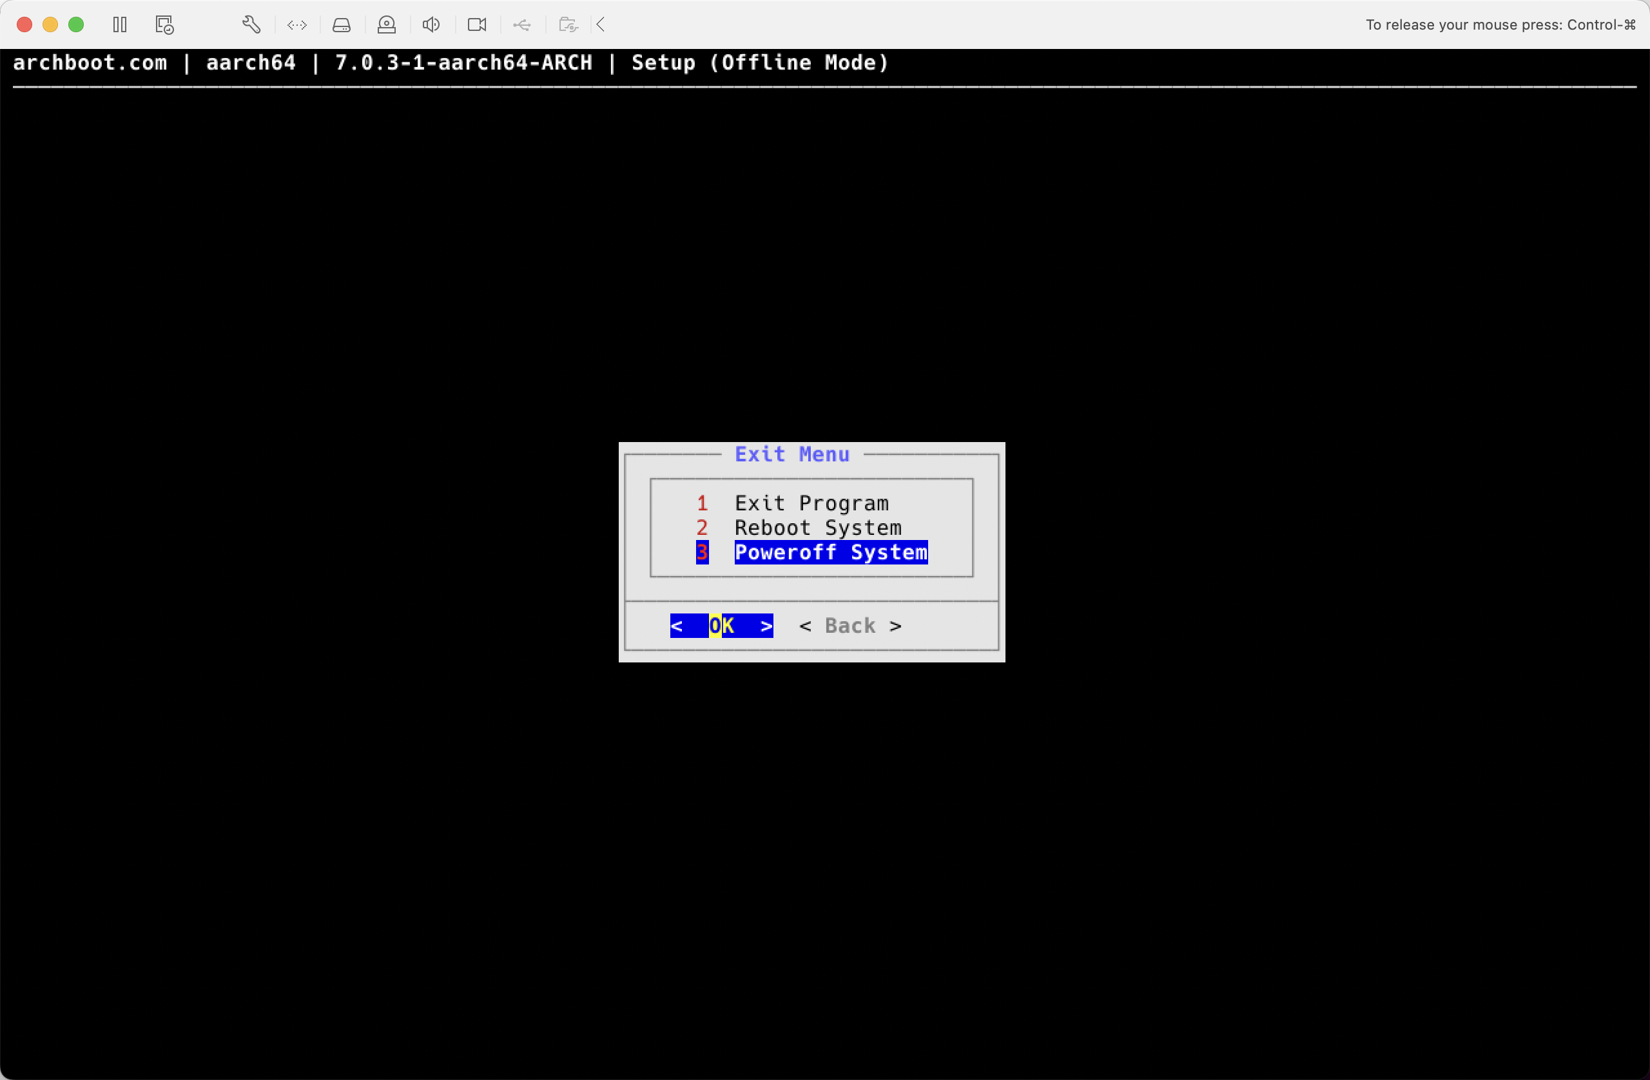Open the USB devices icon
Screen dimensions: 1650x1080
point(522,25)
